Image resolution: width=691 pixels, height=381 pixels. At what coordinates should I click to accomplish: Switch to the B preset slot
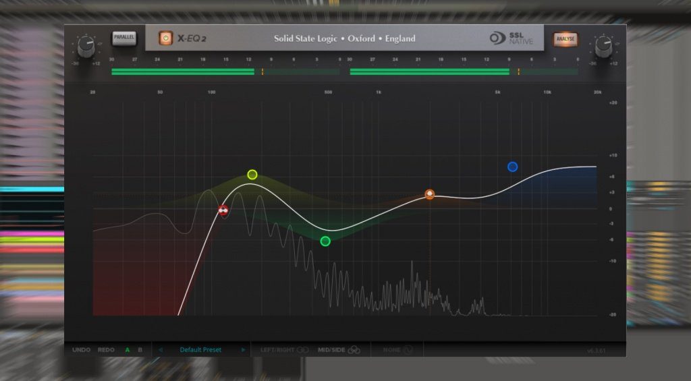[x=140, y=350]
